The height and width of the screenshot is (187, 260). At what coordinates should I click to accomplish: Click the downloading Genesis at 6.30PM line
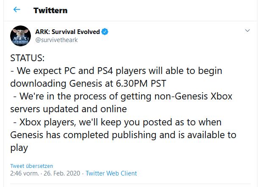coord(88,84)
